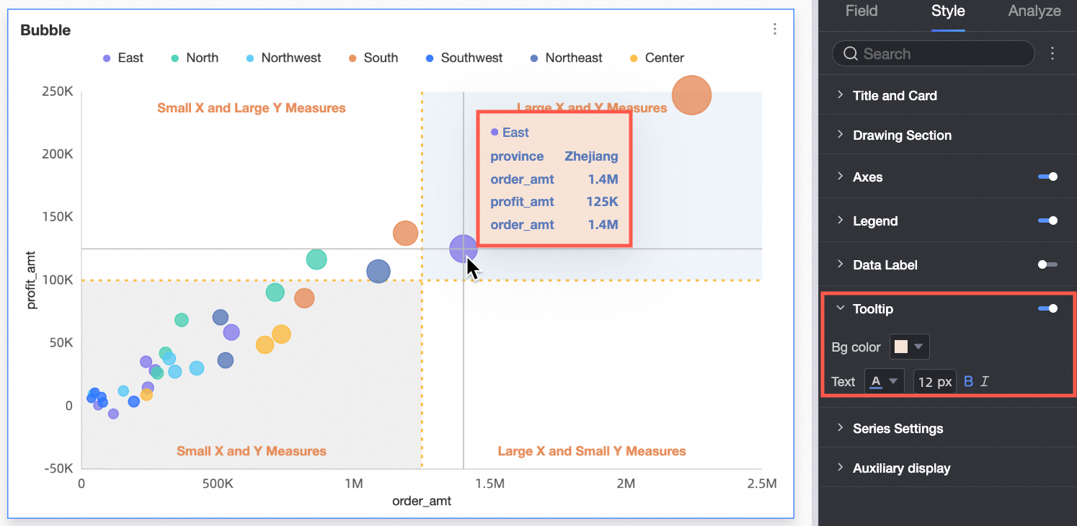Click the style panel more options icon
This screenshot has height=526, width=1077.
(1052, 53)
